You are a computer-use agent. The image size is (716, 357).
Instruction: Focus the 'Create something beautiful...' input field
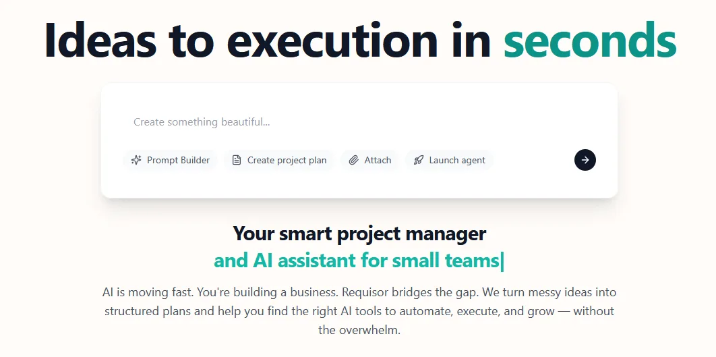point(359,122)
